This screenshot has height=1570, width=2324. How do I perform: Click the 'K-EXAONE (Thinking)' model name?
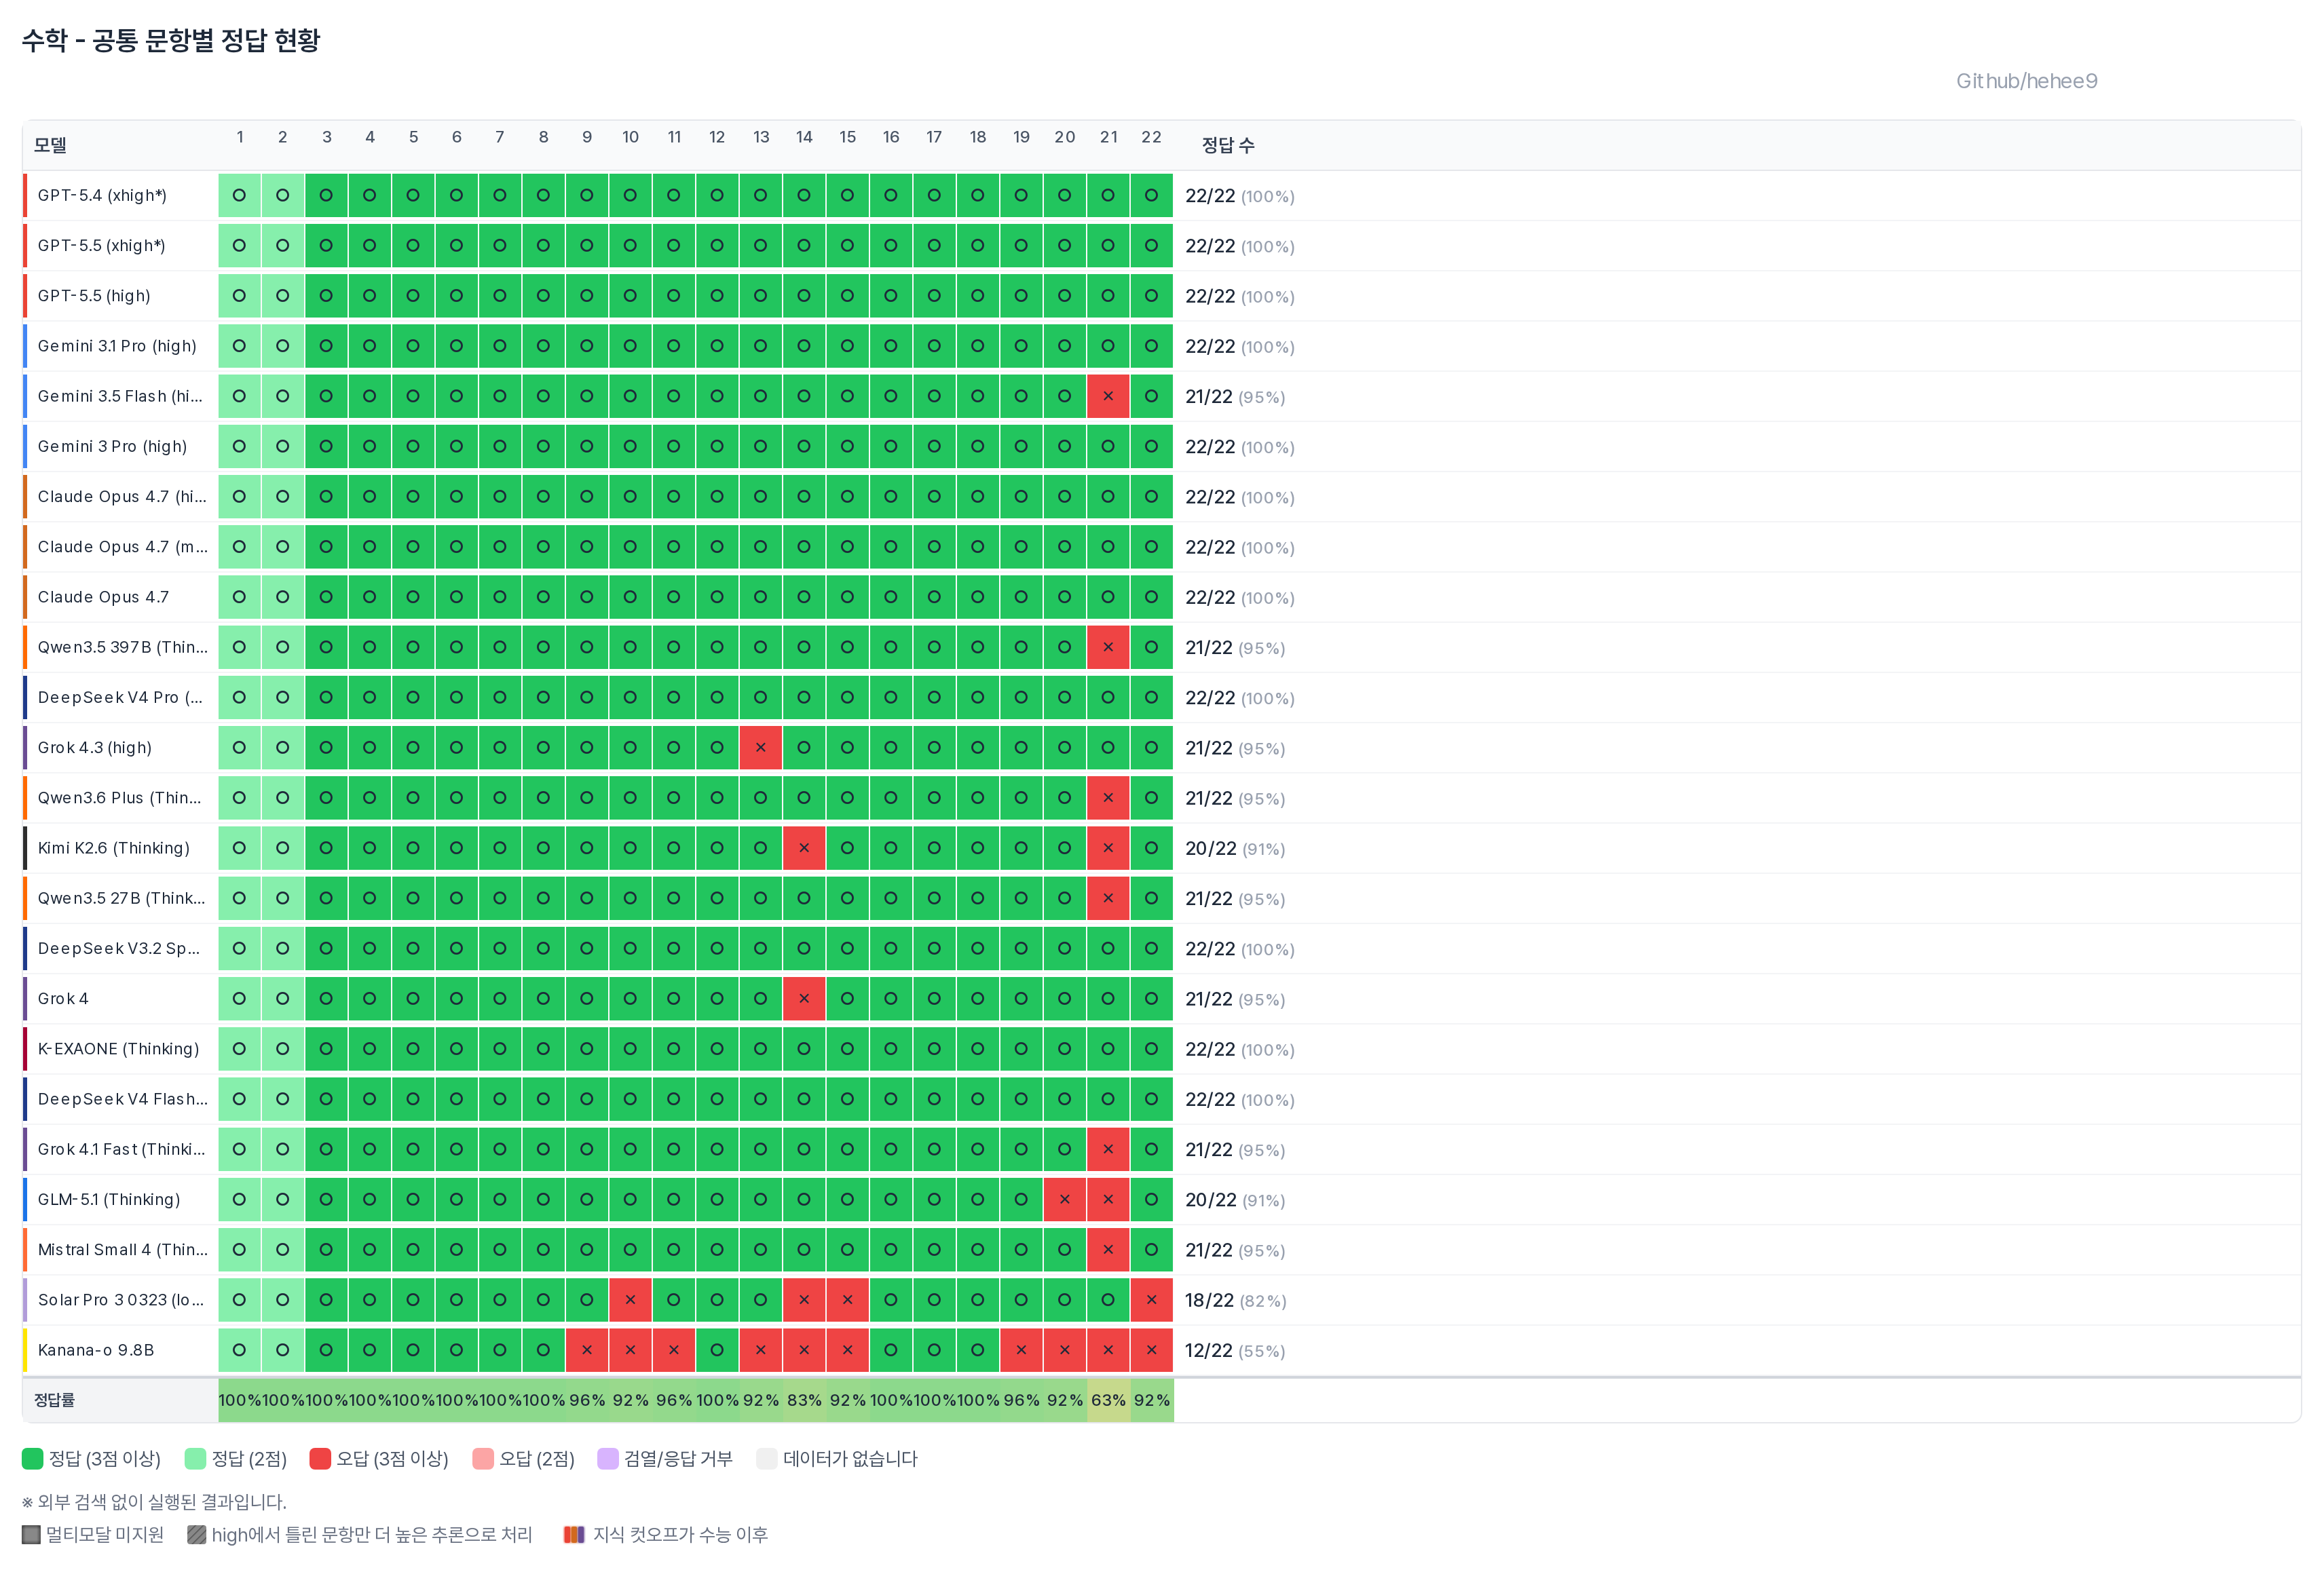[118, 1048]
